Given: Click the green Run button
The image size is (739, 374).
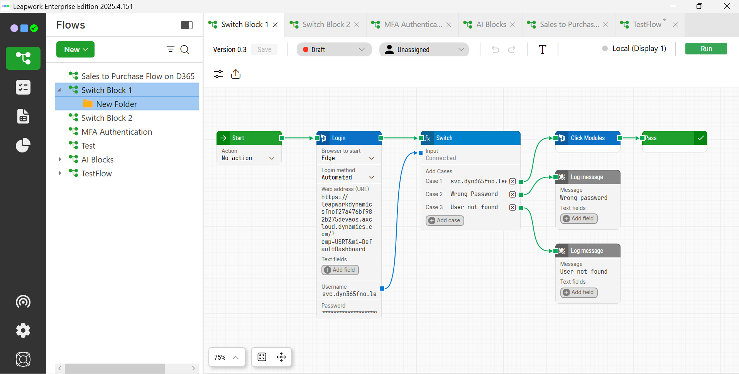Looking at the screenshot, I should pos(706,49).
